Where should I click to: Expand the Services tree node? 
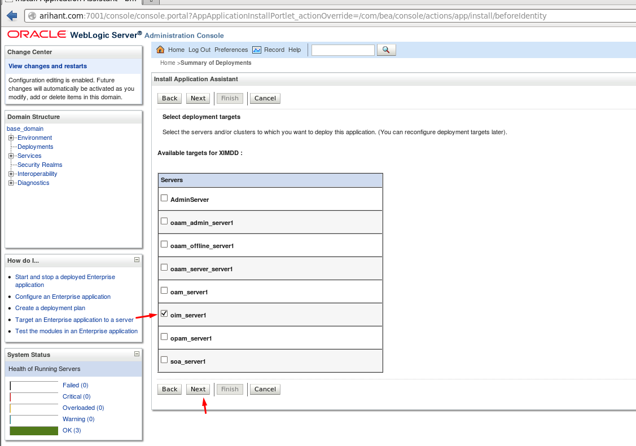[x=11, y=156]
